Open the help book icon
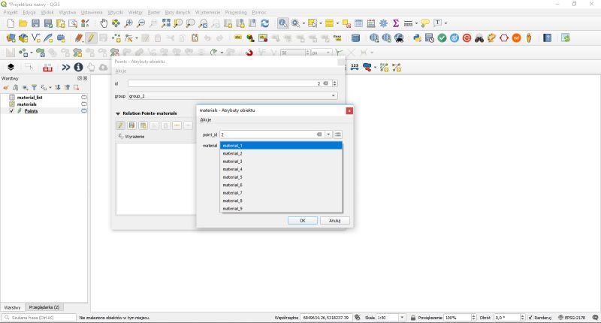 click(548, 38)
